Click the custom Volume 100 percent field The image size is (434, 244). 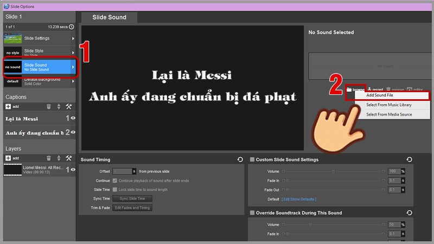(394, 171)
